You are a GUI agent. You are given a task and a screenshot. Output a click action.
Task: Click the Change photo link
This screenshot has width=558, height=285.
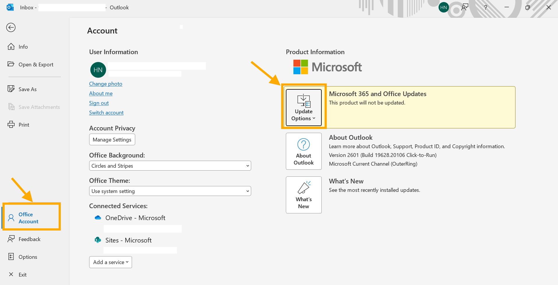pyautogui.click(x=105, y=84)
